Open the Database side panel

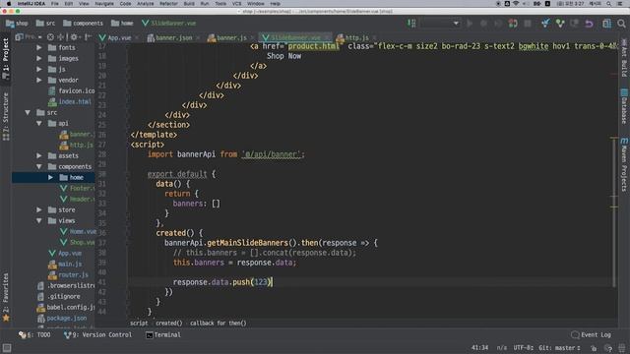pyautogui.click(x=624, y=106)
